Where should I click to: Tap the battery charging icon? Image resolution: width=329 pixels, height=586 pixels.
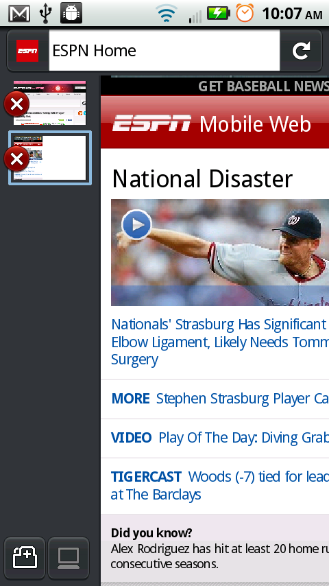coord(219,14)
